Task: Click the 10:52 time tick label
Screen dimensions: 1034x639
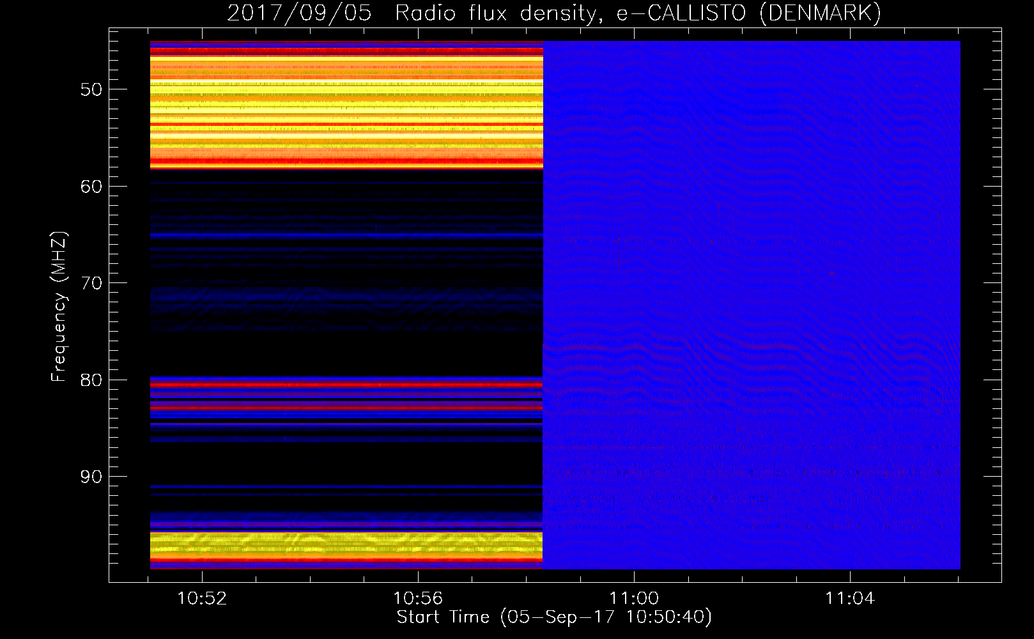Action: click(x=202, y=599)
